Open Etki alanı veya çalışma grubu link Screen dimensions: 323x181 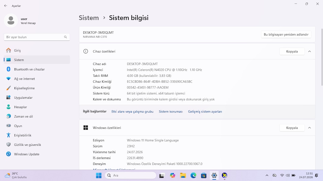[x=132, y=112]
